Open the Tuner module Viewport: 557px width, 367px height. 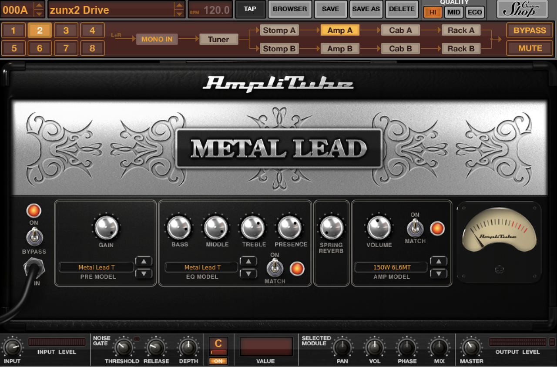tap(218, 40)
